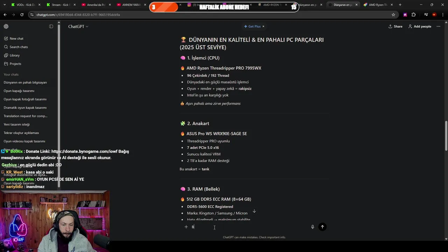This screenshot has width=448, height=252.
Task: Open the Dramatik oyun kapak tasarımı chat
Action: pyautogui.click(x=25, y=108)
